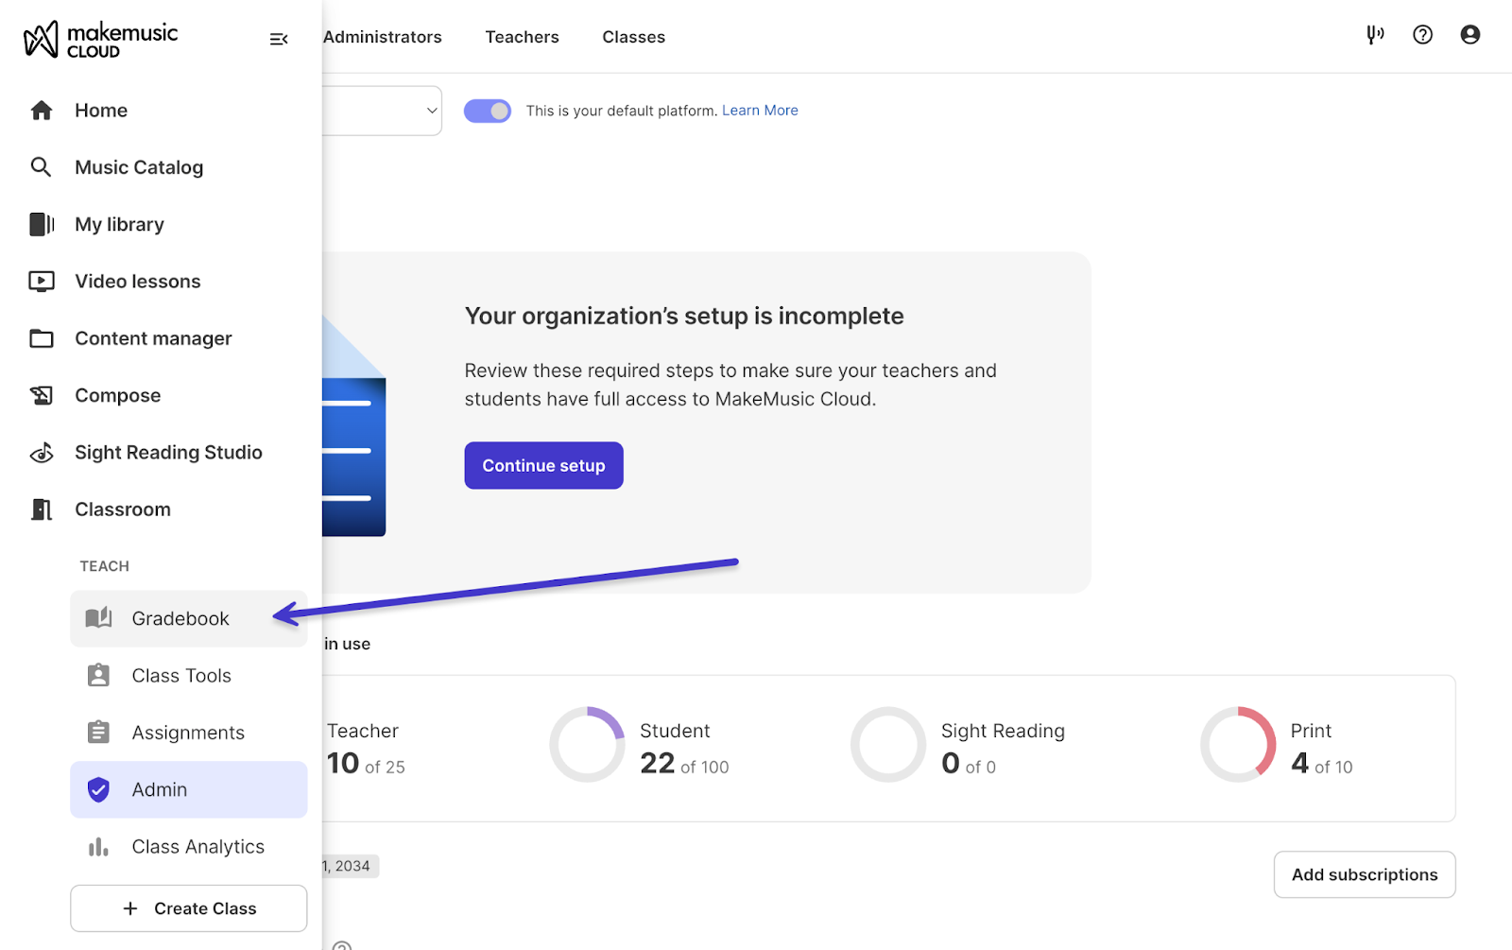Collapse the sidebar navigation menu
1512x950 pixels.
[279, 39]
